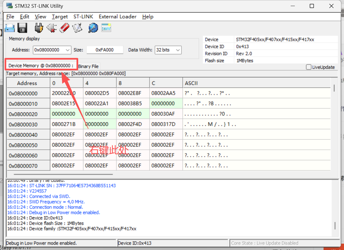Open the File menu
This screenshot has width=344, height=250.
pyautogui.click(x=10, y=17)
